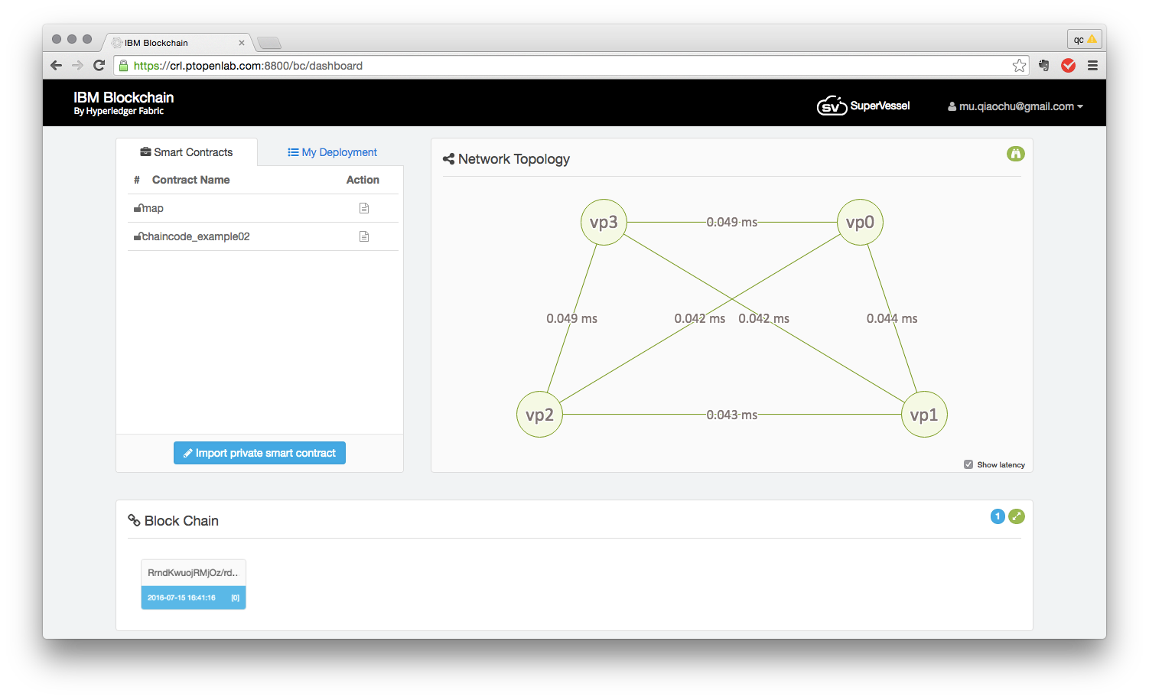This screenshot has width=1149, height=700.
Task: Switch to the My Deployment tab
Action: 332,152
